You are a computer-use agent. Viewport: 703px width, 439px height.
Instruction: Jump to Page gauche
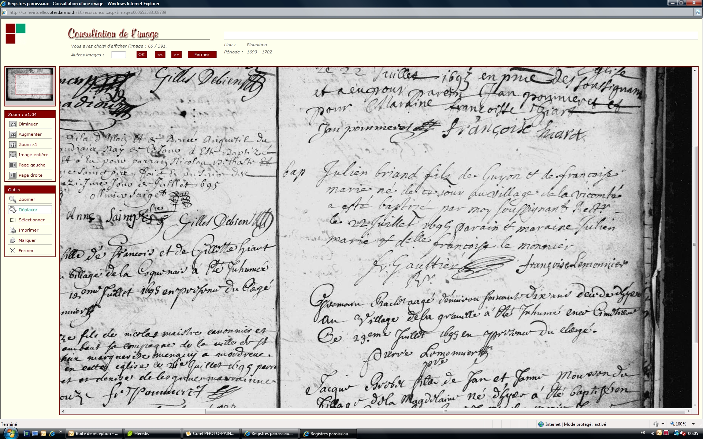coord(13,165)
